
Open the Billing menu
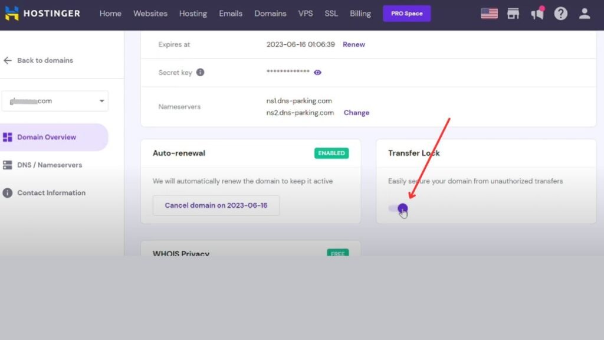pos(360,14)
